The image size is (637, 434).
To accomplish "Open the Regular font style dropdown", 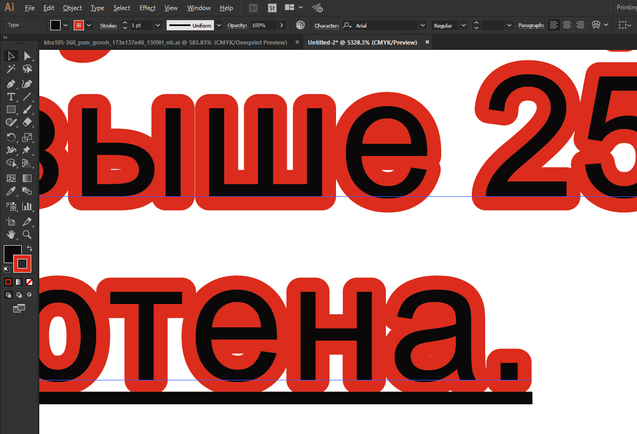I will coord(464,25).
